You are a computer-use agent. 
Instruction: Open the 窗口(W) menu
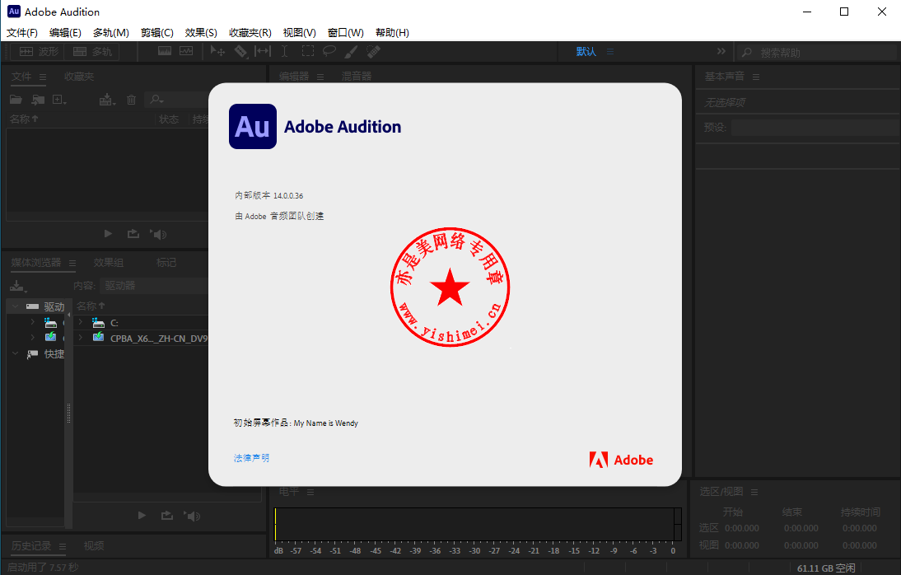pyautogui.click(x=345, y=33)
